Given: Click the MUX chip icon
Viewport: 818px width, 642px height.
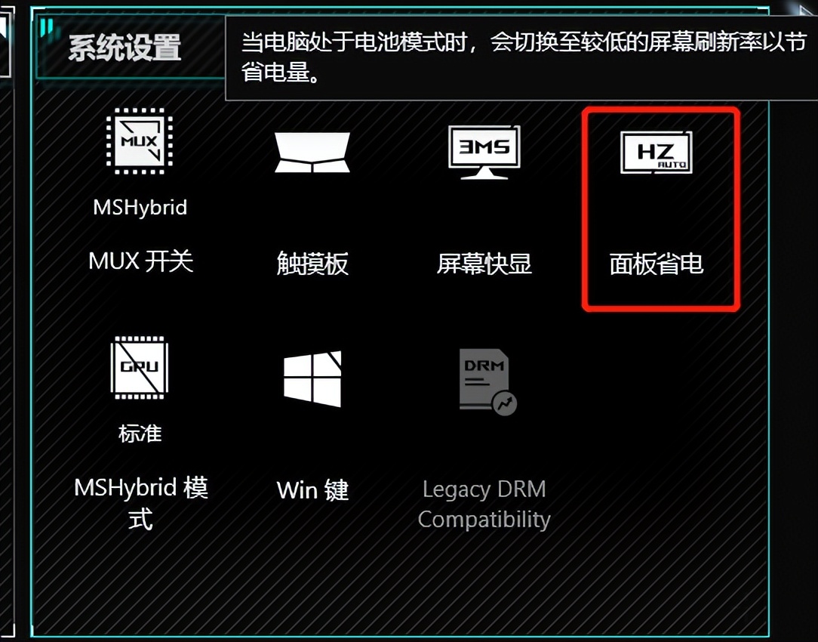Looking at the screenshot, I should [140, 141].
